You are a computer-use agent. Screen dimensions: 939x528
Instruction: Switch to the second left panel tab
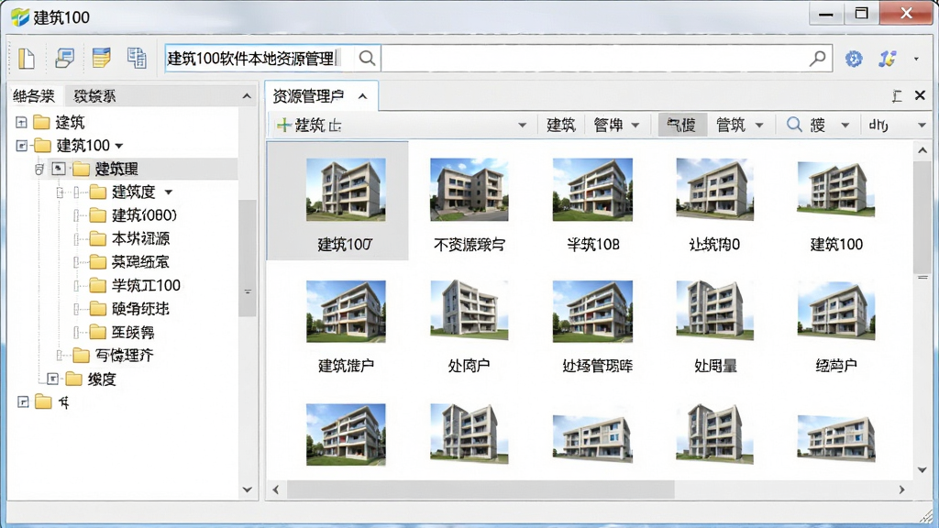tap(94, 95)
